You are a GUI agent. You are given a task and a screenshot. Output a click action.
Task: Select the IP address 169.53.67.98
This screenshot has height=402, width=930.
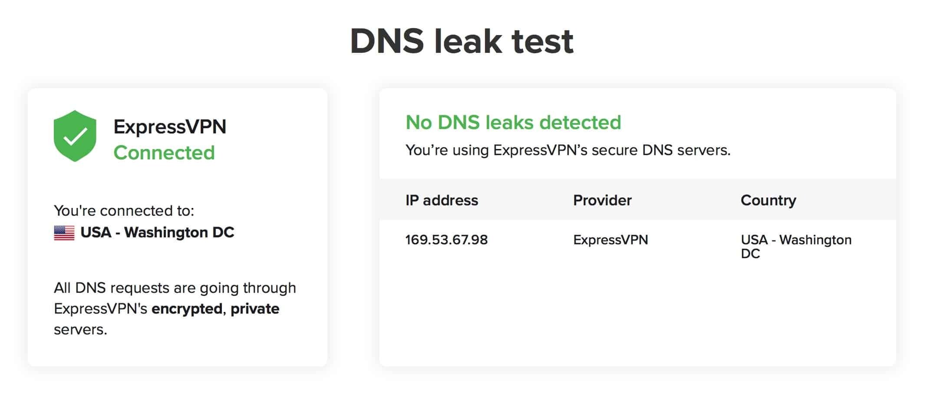tap(446, 240)
